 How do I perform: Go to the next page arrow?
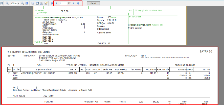coord(74,4)
